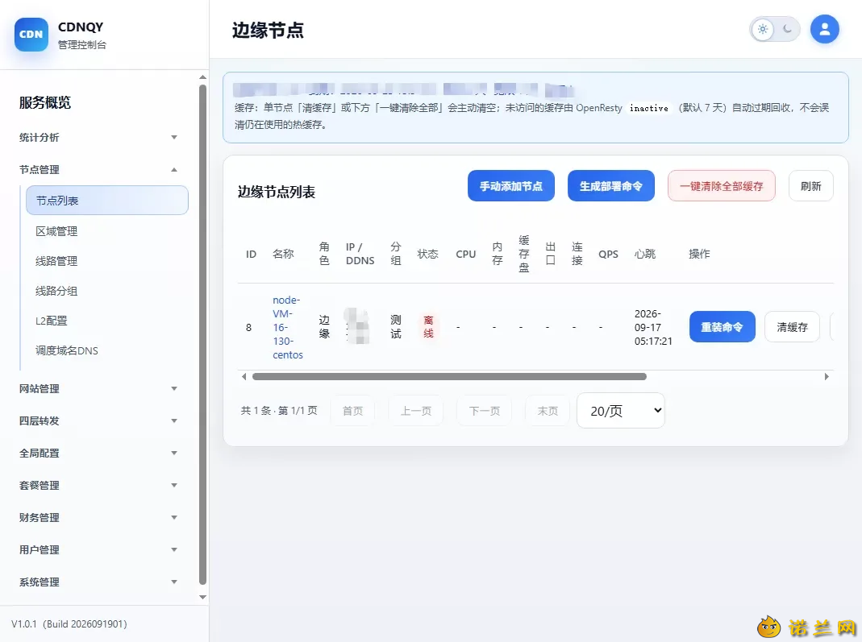Expand the 全局配置 menu section

point(98,453)
